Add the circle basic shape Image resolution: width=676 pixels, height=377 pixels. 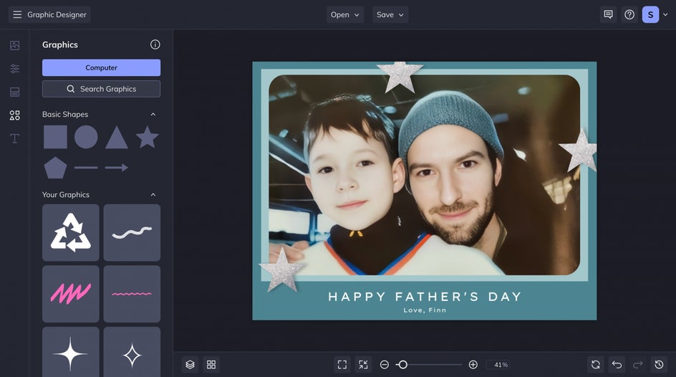pyautogui.click(x=86, y=137)
